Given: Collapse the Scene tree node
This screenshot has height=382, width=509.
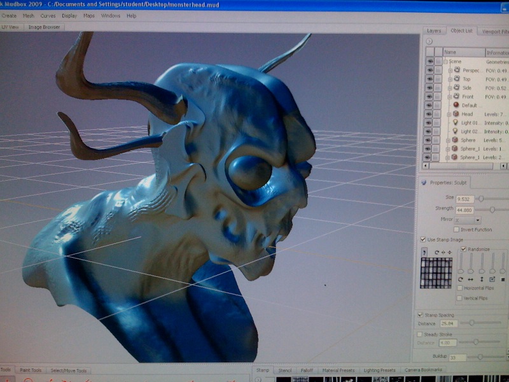Looking at the screenshot, I should click(x=445, y=62).
